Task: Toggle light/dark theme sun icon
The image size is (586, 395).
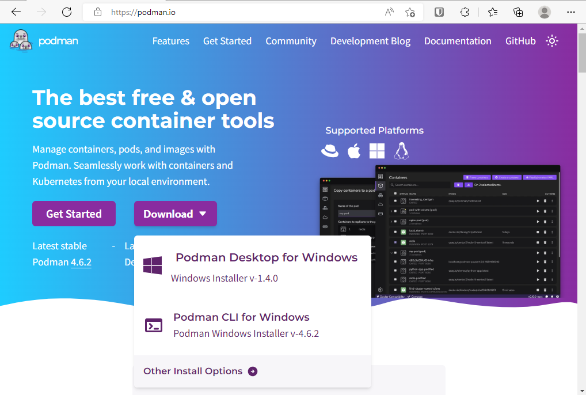Action: tap(552, 41)
